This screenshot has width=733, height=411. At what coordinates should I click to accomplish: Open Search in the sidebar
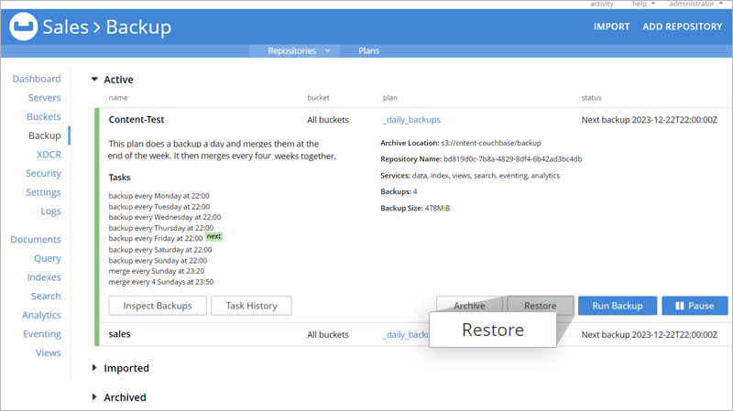46,296
